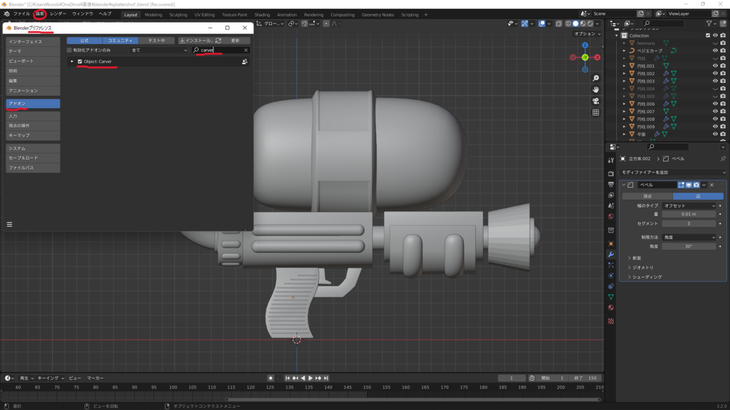
Task: Toggle bevel modifier render camera button
Action: (x=696, y=185)
